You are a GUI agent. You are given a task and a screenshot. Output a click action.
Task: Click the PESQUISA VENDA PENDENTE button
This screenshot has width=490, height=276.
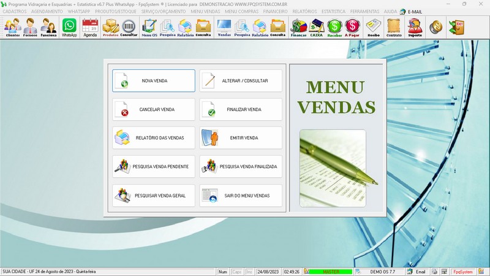[x=154, y=166]
